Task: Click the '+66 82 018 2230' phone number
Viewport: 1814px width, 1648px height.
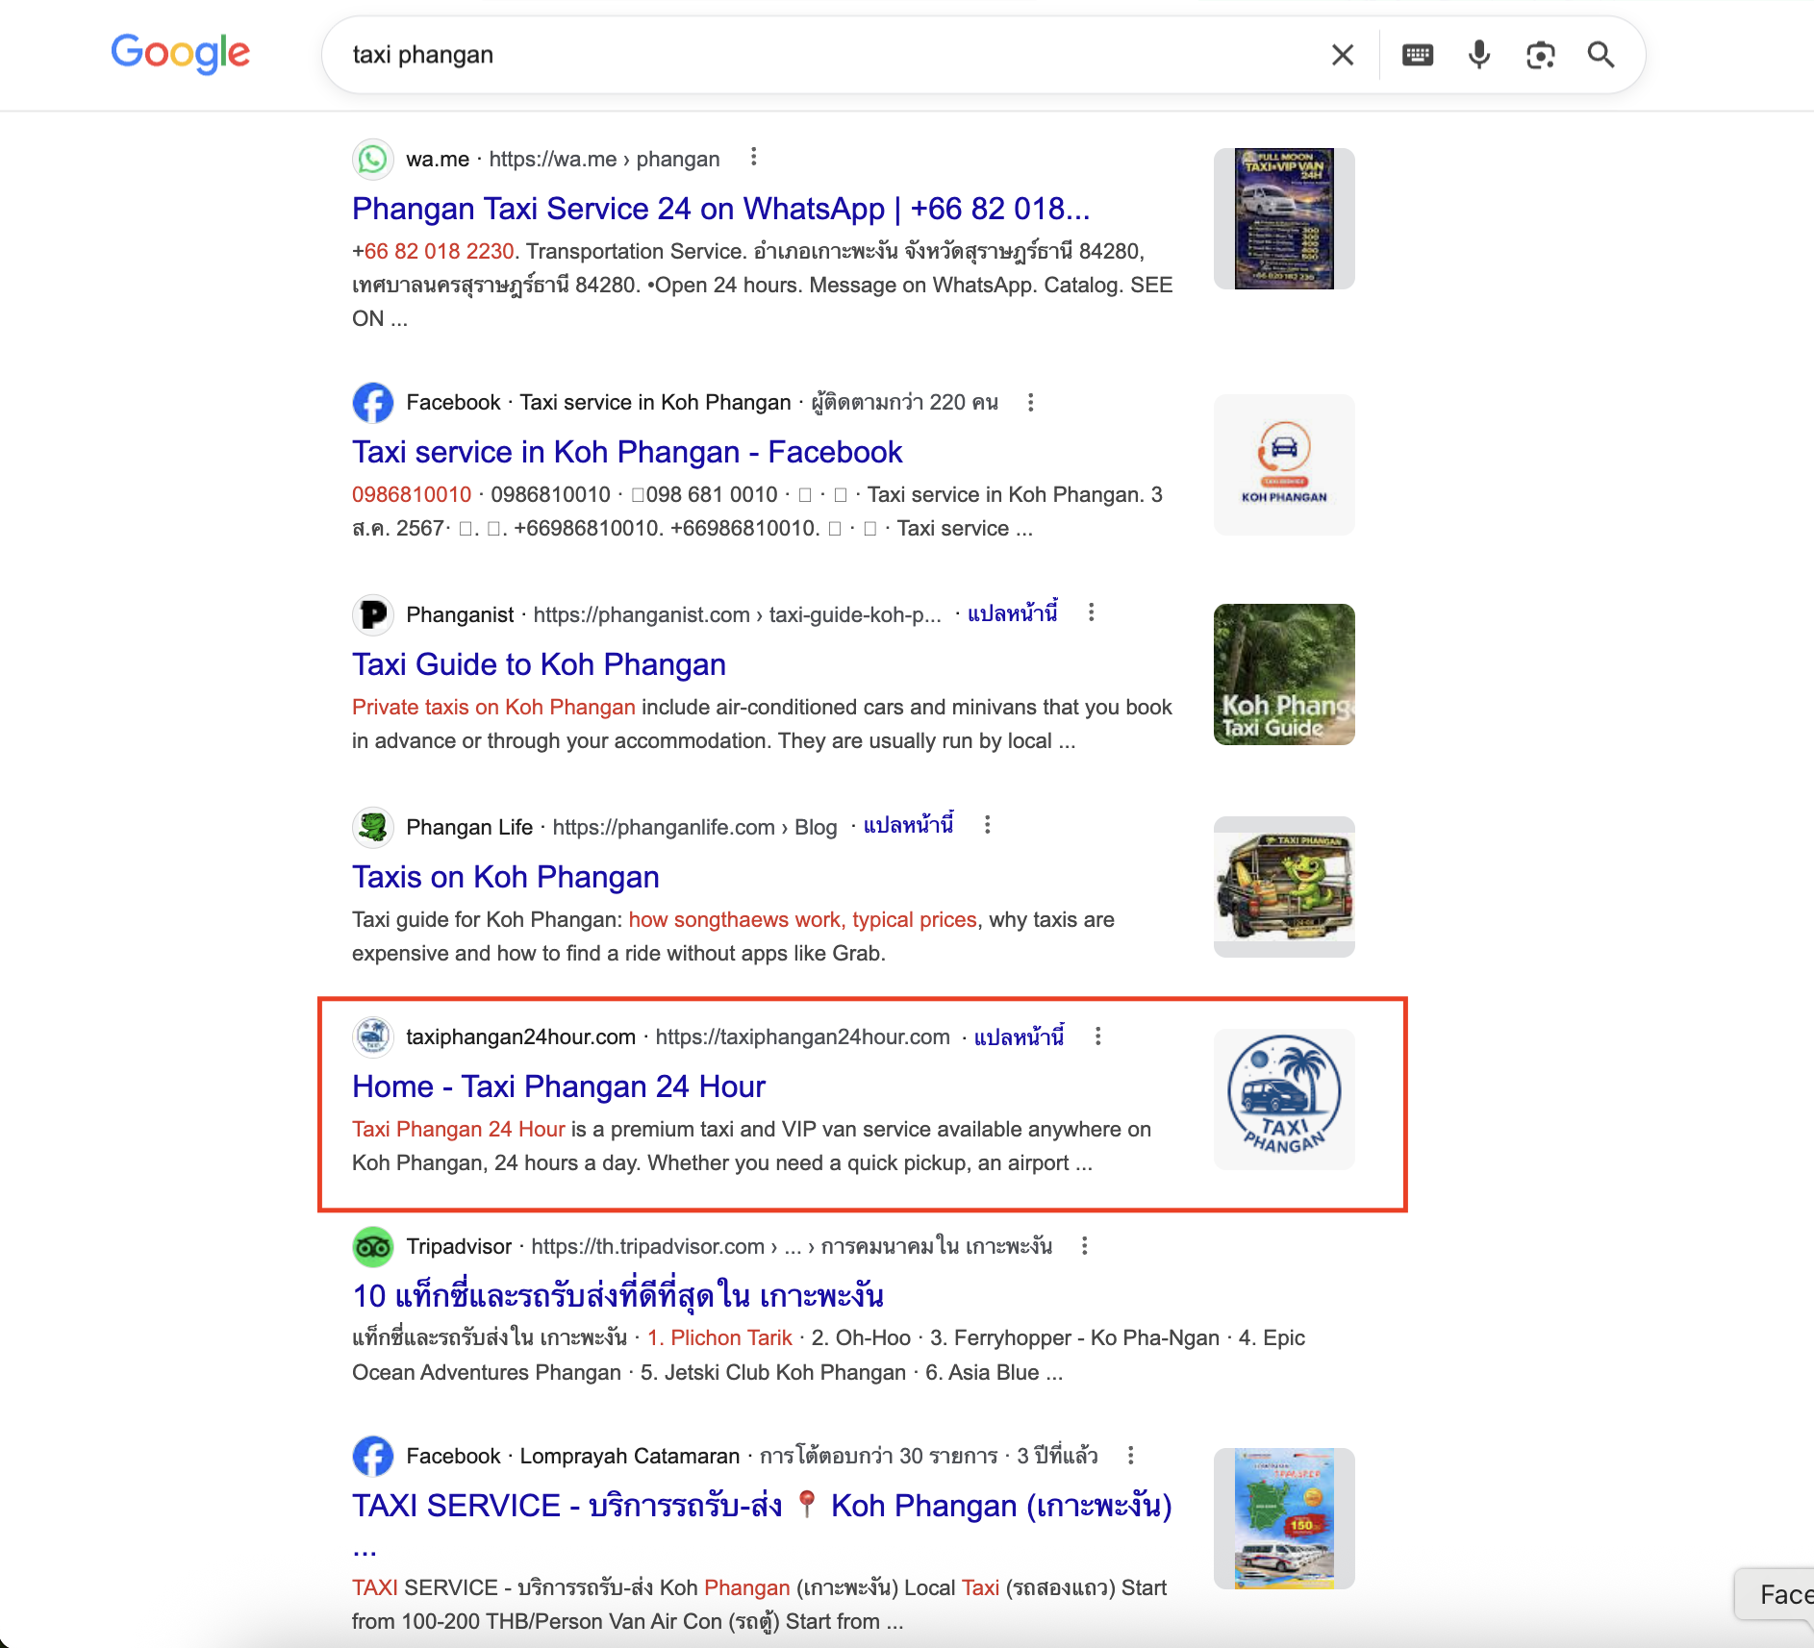Action: pos(433,251)
